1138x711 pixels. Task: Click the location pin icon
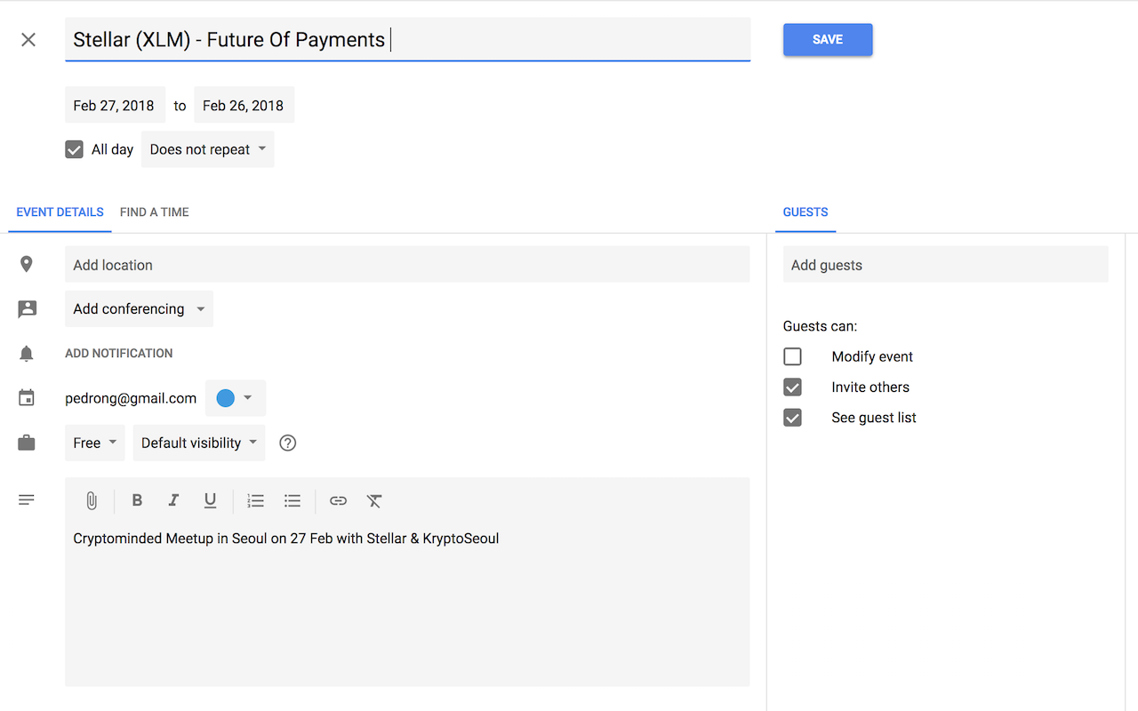[27, 264]
